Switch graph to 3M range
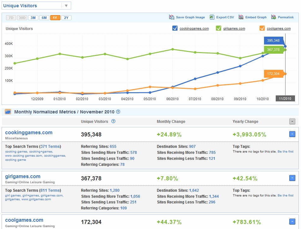 (x=33, y=18)
